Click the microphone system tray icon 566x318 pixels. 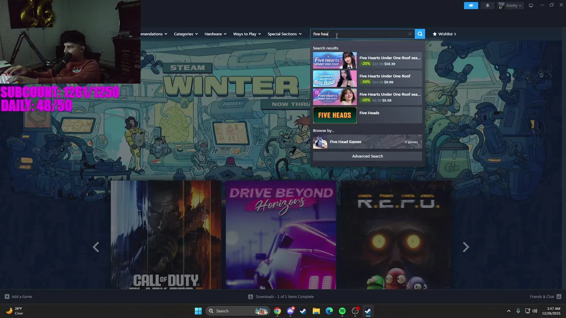tap(518, 311)
